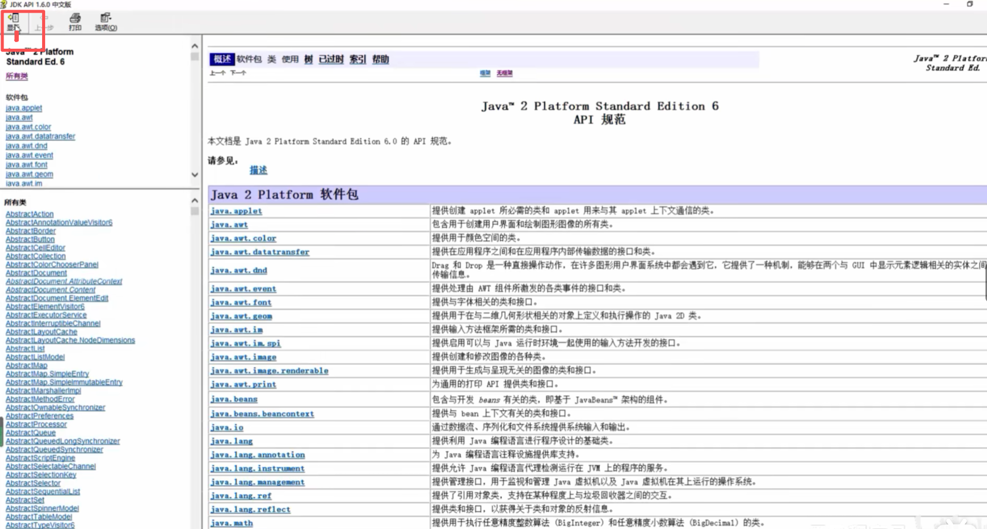Click the 概述 navigation tab
Viewport: 987px width, 529px height.
pos(222,59)
